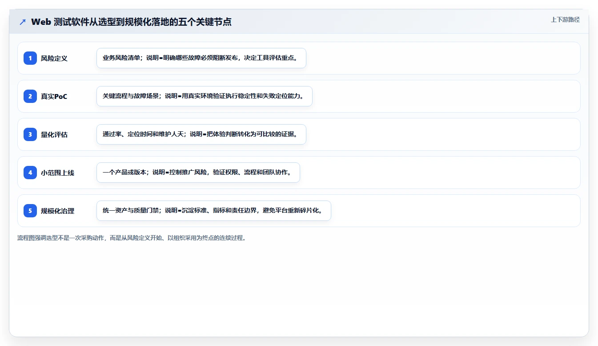Click the '规模化治理' step name

tap(57, 211)
